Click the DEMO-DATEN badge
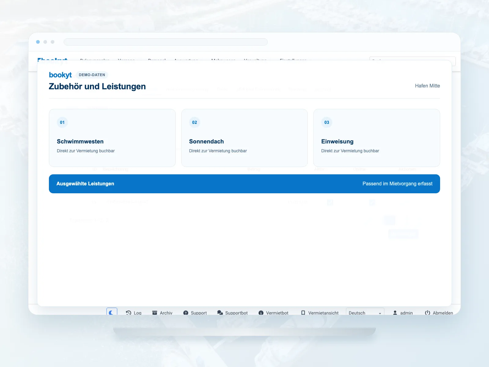 (x=92, y=75)
